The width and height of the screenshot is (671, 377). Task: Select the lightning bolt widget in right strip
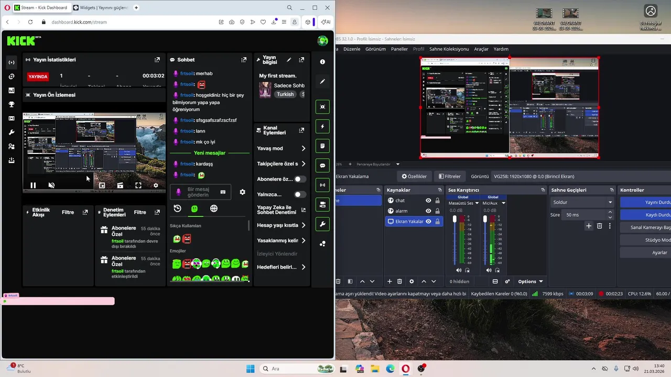pos(322,126)
